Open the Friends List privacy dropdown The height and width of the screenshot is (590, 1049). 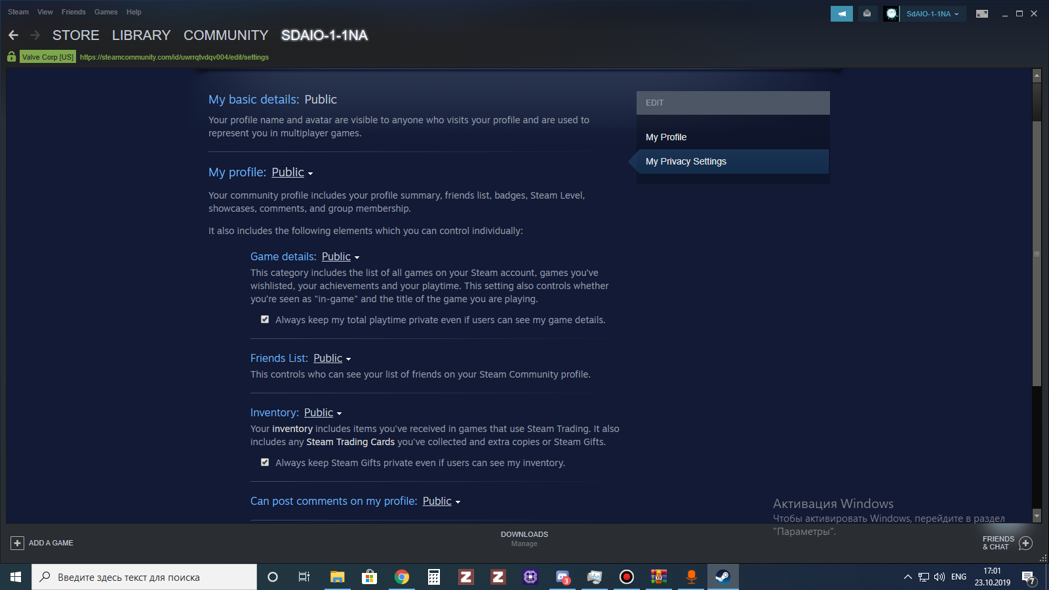(x=332, y=359)
